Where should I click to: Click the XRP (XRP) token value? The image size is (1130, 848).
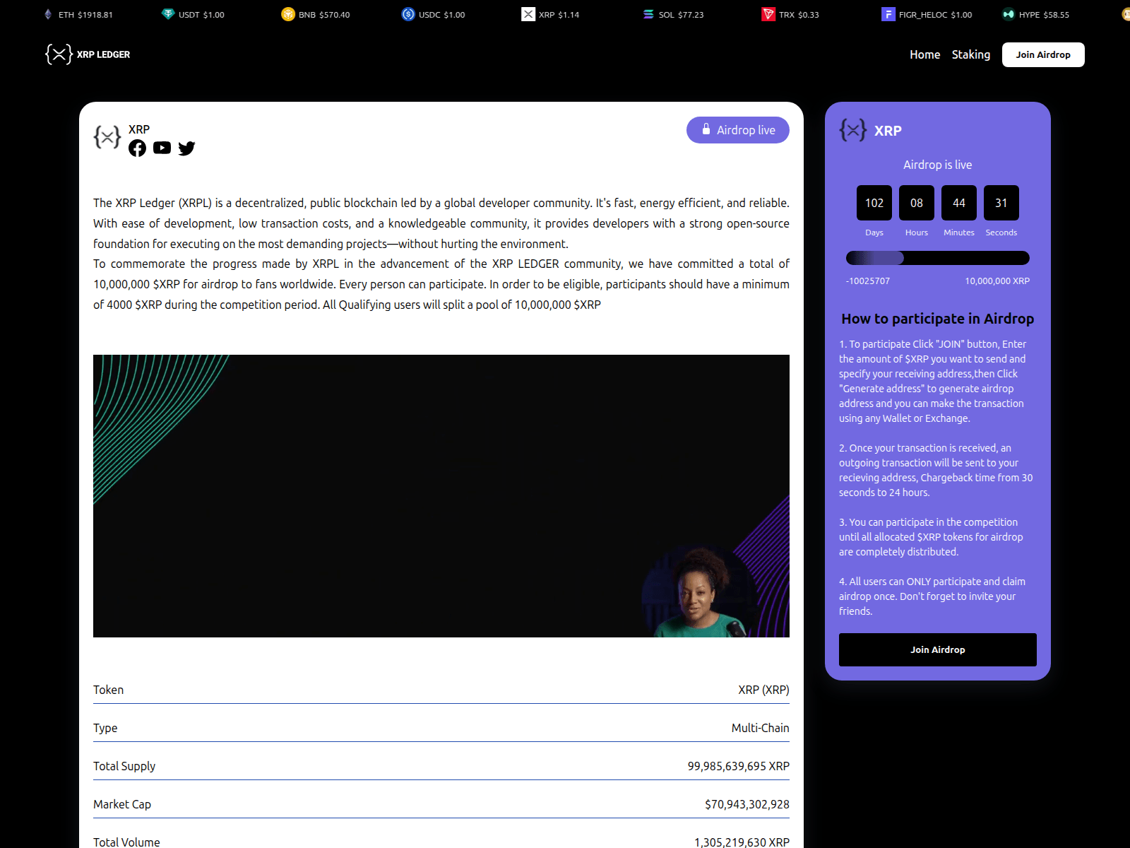click(763, 690)
